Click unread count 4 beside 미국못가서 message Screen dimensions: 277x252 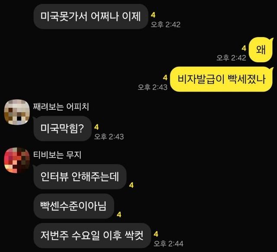coord(153,15)
